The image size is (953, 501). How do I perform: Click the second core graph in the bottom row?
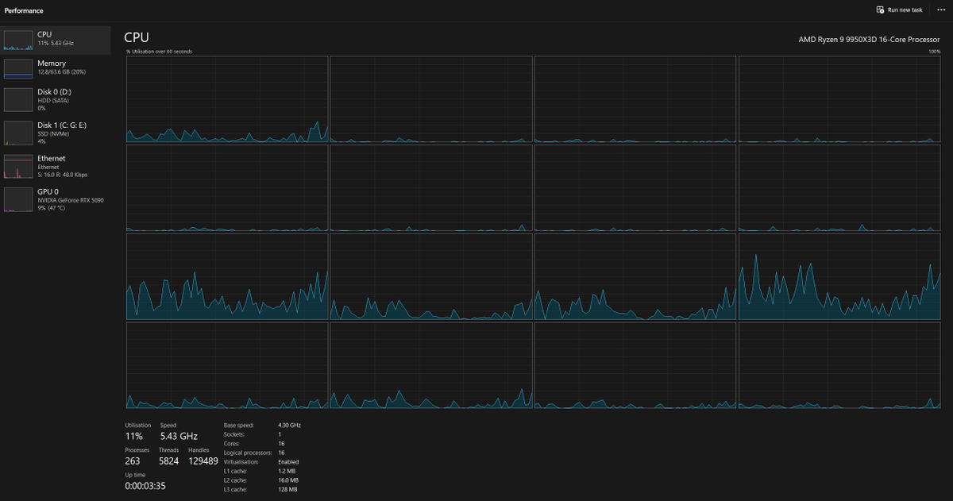pyautogui.click(x=431, y=365)
